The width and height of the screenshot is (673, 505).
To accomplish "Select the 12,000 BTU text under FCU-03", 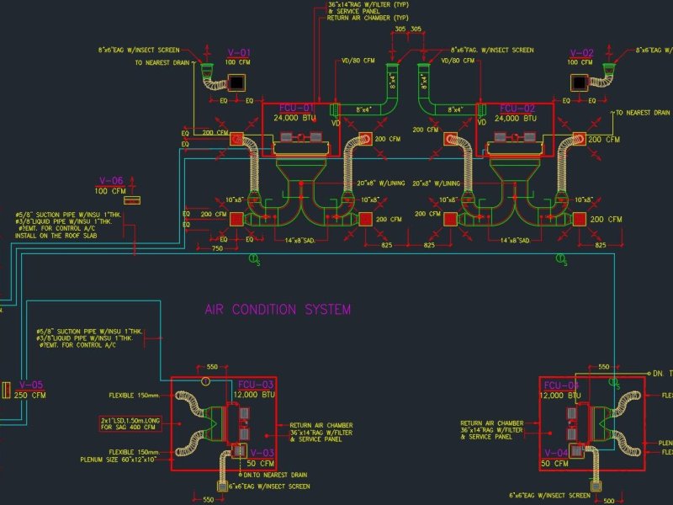I will (x=254, y=394).
